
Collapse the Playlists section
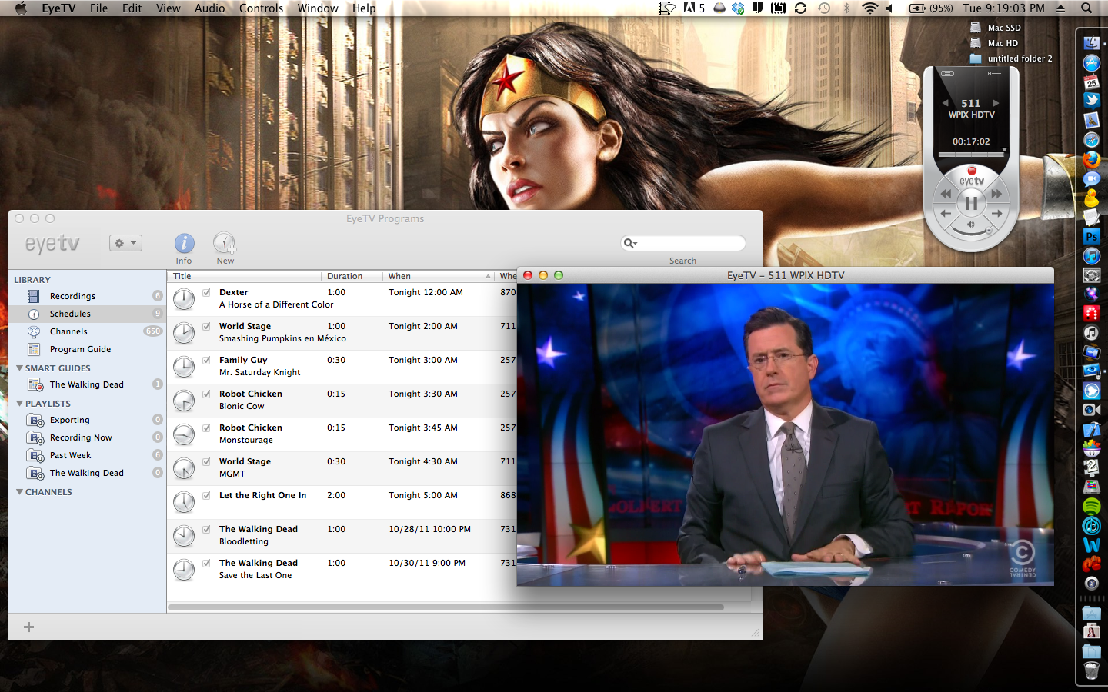pos(19,404)
